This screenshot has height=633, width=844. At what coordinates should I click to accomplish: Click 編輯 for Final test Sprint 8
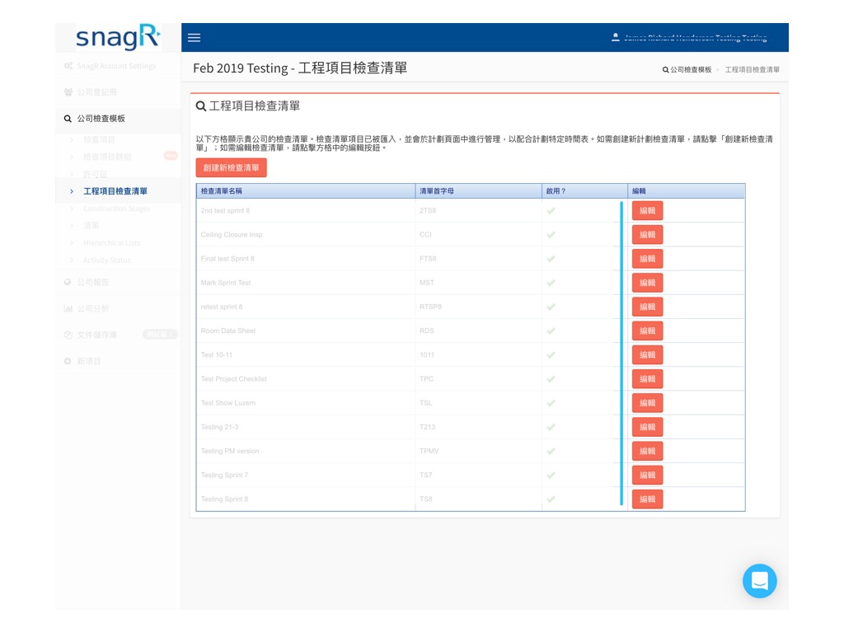click(647, 259)
